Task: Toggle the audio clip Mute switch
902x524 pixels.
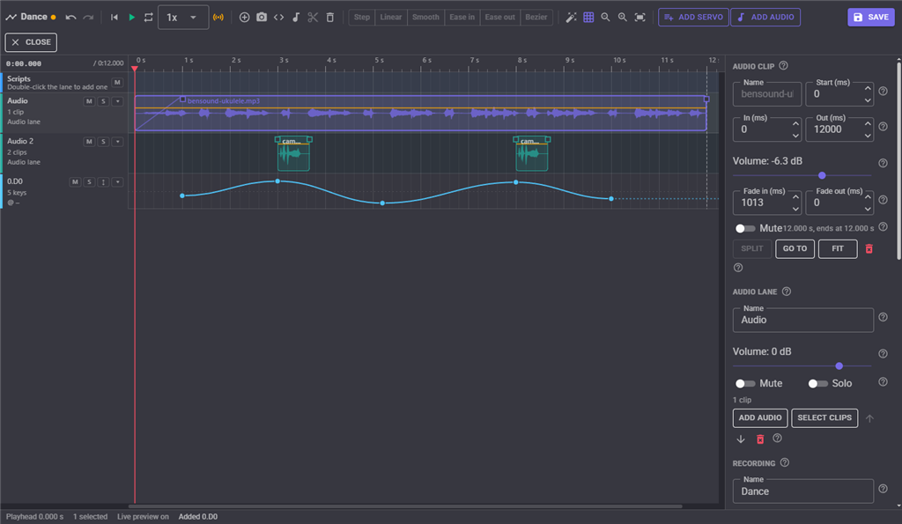Action: 745,228
